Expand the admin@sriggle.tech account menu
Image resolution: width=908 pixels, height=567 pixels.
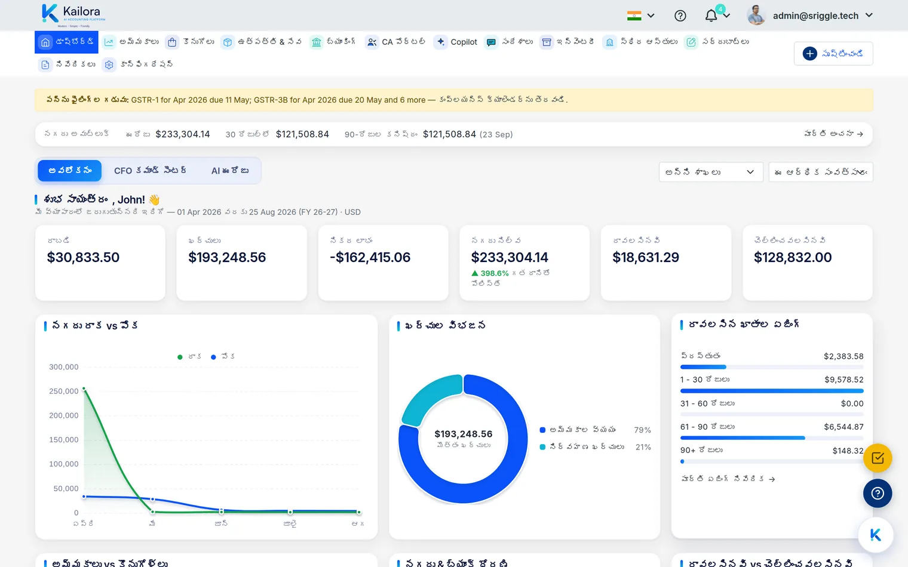pyautogui.click(x=810, y=16)
